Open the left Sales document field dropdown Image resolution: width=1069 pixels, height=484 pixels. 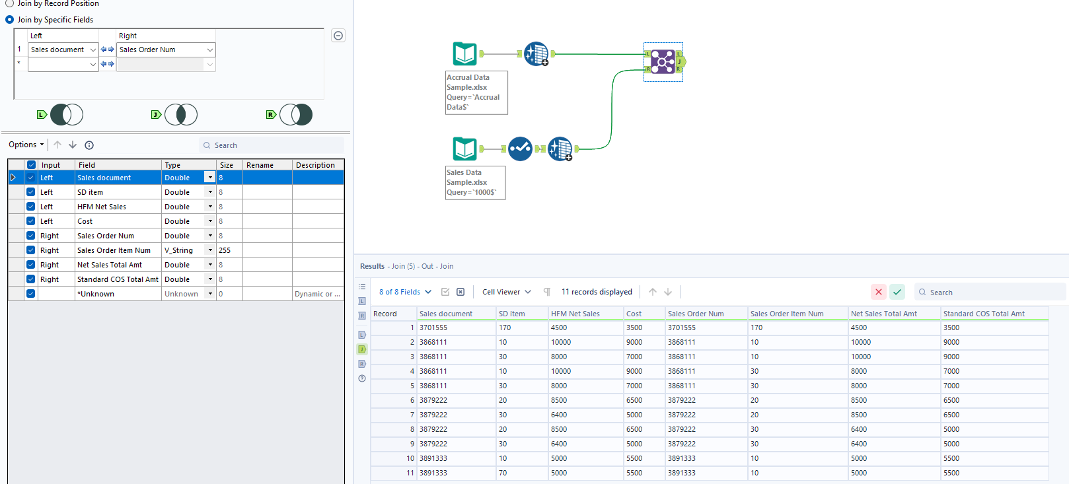point(92,50)
